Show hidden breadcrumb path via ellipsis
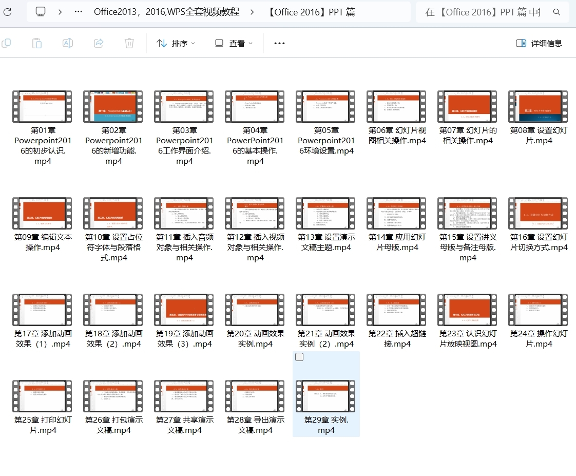576x476 pixels. point(78,12)
